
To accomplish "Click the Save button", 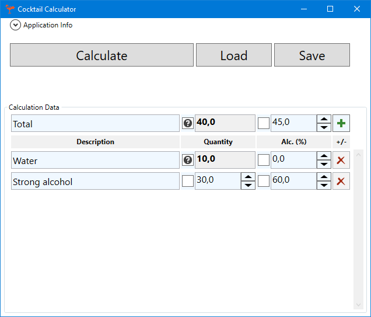I will coord(312,55).
